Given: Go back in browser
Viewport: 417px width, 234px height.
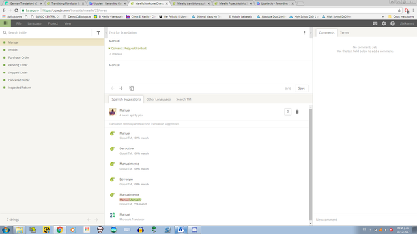Looking at the screenshot, I should click(4, 10).
